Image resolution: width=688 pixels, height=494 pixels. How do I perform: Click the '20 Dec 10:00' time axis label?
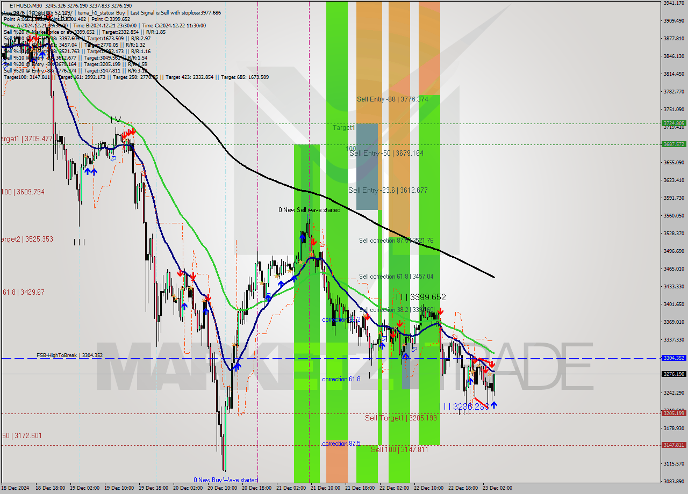[x=223, y=488]
